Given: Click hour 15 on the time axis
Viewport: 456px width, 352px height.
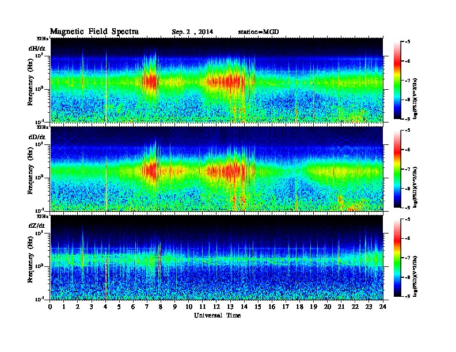Looking at the screenshot, I should (258, 307).
